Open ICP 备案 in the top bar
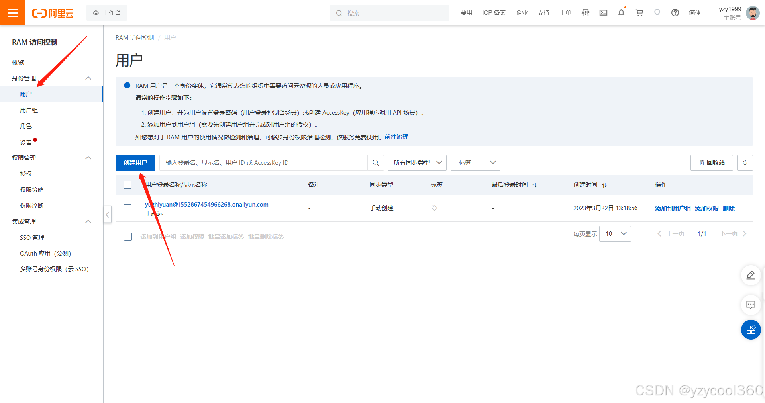This screenshot has width=765, height=403. [494, 13]
